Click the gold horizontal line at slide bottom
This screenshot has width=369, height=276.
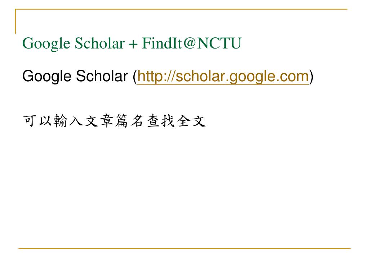[184, 248]
